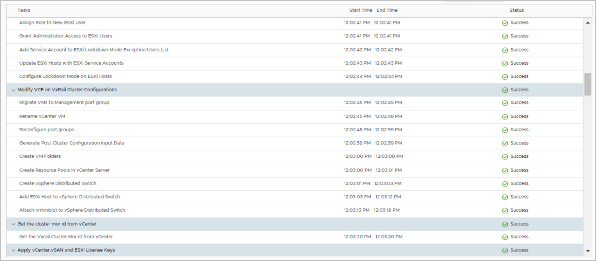
Task: Click success icon for Get the Vxrail Cluster Mor Id
Action: pyautogui.click(x=505, y=237)
